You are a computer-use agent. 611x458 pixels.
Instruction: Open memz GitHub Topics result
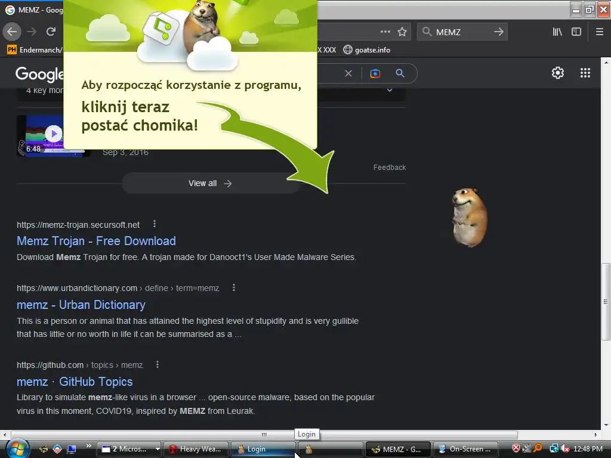(75, 381)
